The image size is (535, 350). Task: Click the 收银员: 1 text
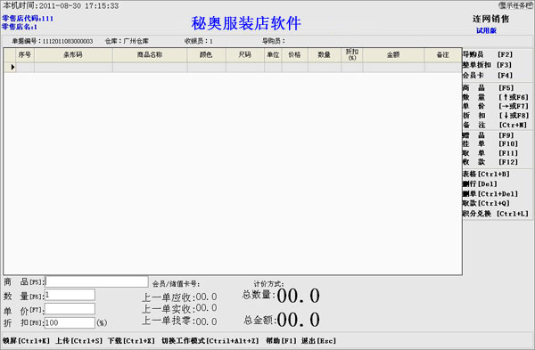pyautogui.click(x=199, y=41)
